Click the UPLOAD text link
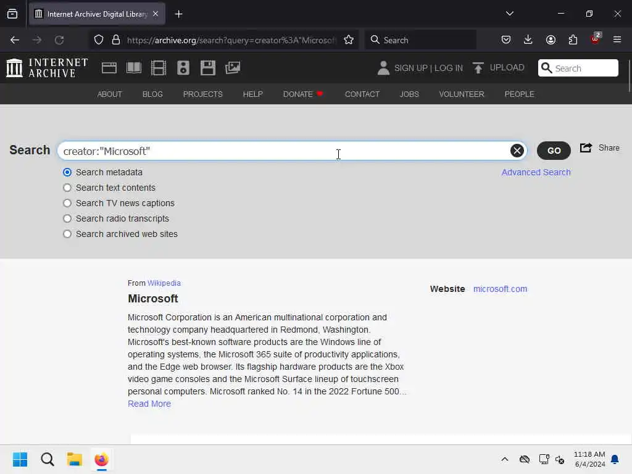 (x=507, y=68)
